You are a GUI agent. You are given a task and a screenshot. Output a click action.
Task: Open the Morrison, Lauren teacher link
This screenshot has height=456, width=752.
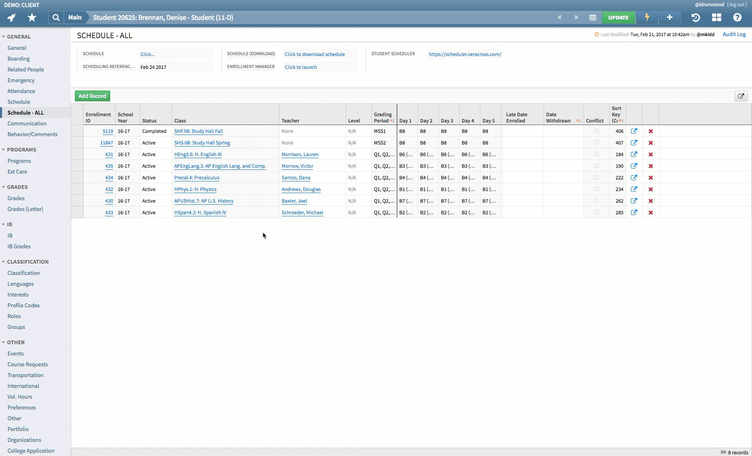point(300,154)
